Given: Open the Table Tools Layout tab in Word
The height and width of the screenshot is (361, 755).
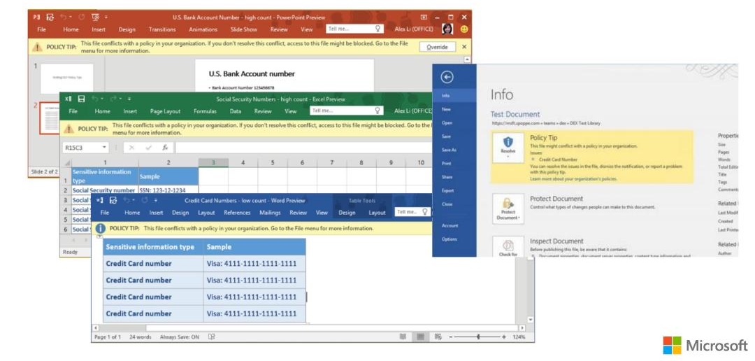Looking at the screenshot, I should click(x=377, y=213).
